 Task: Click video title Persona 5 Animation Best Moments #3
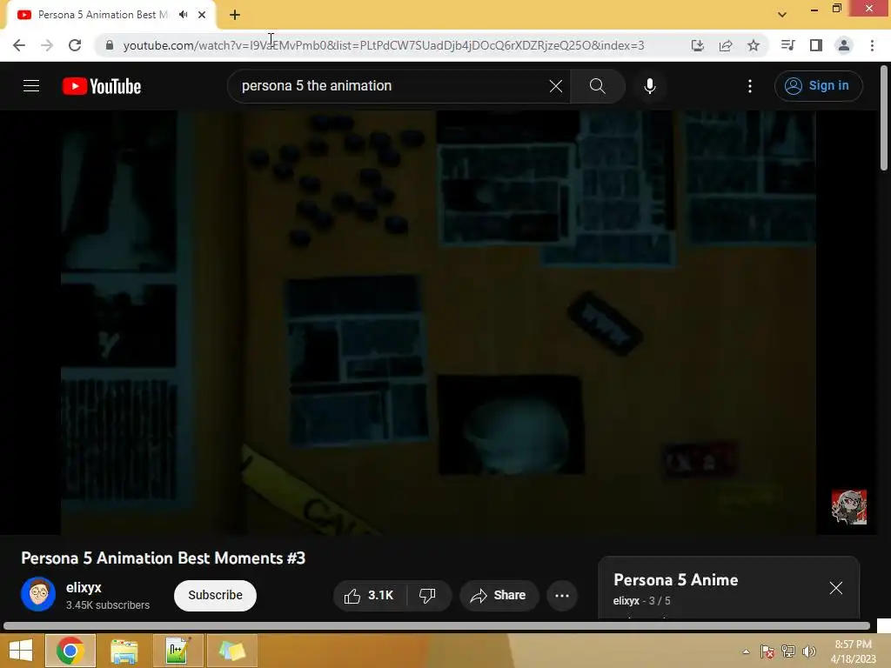[163, 558]
